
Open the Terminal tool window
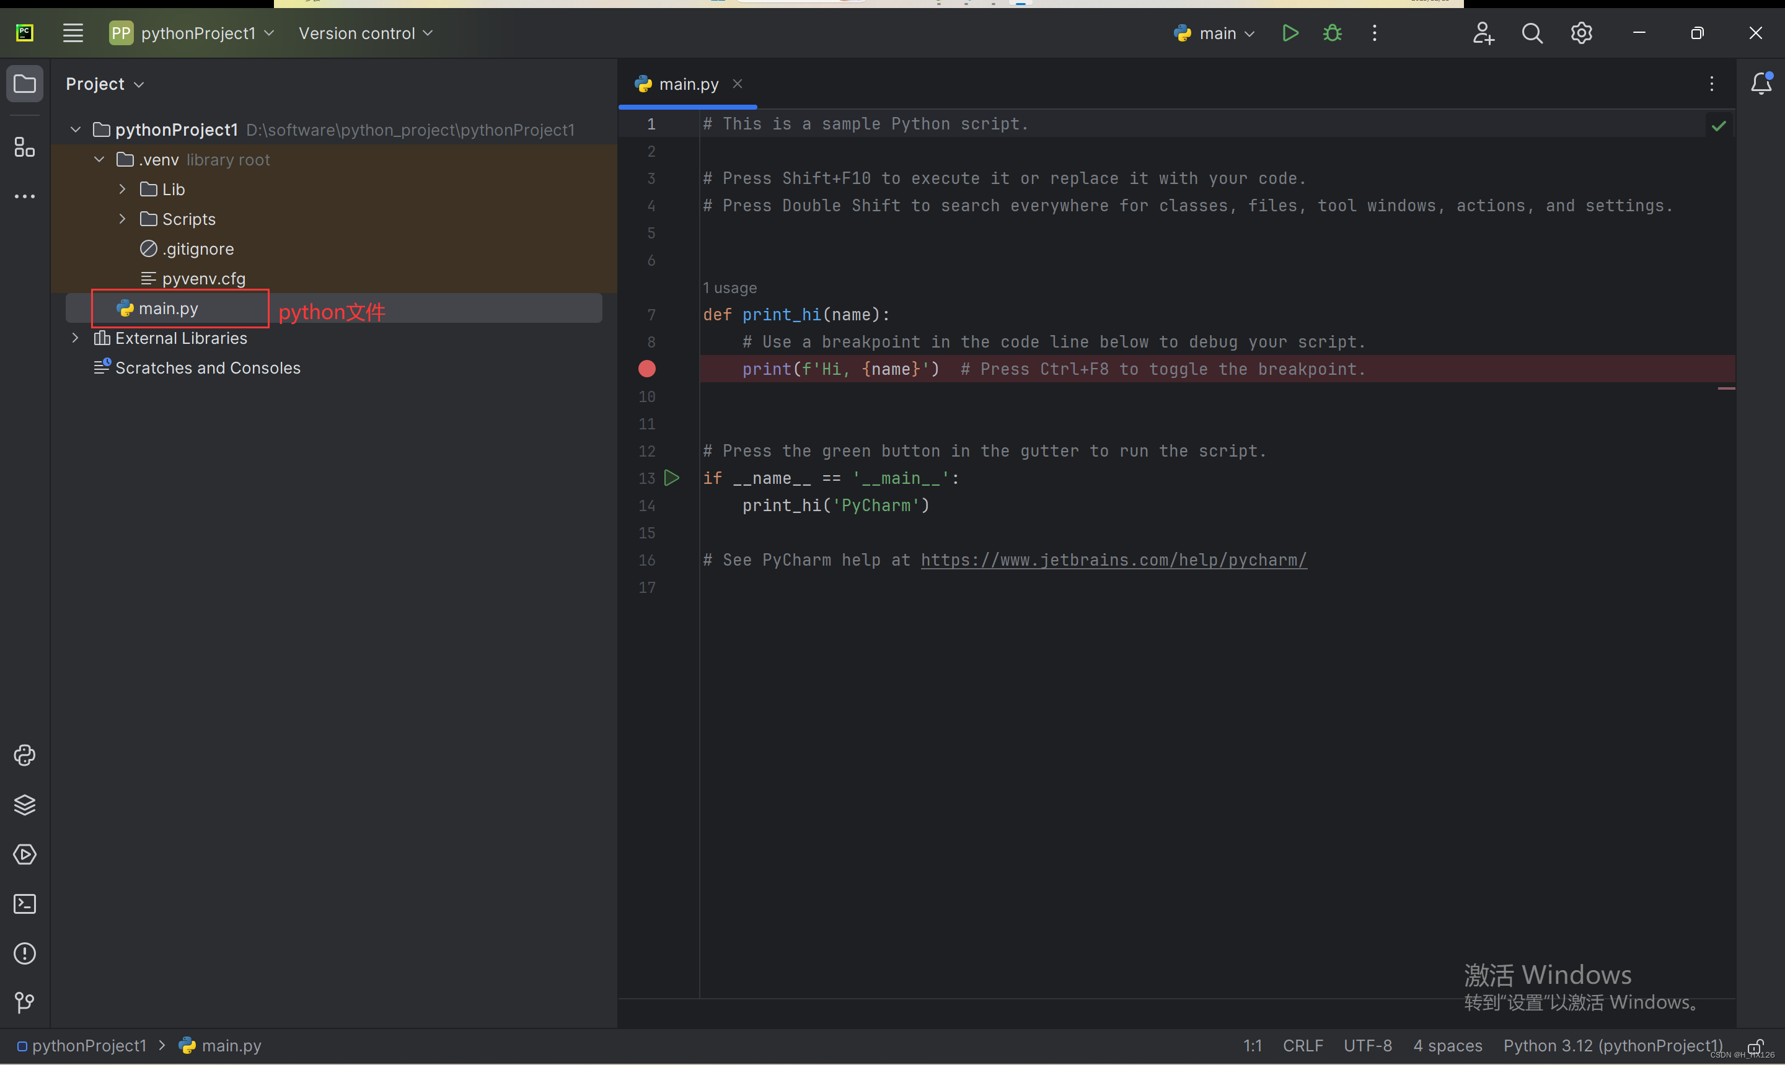[x=24, y=905]
